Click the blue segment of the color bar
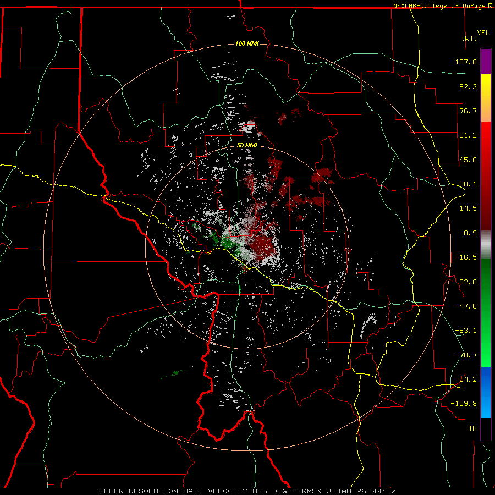 [x=486, y=392]
